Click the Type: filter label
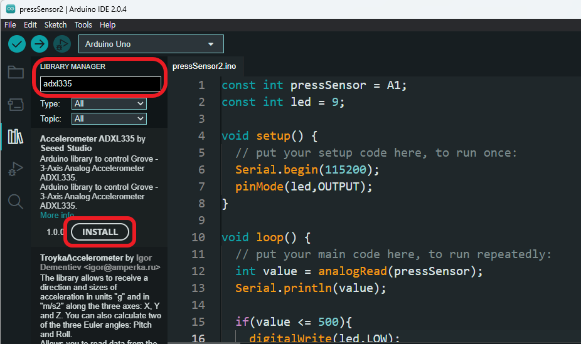581x344 pixels. 50,103
